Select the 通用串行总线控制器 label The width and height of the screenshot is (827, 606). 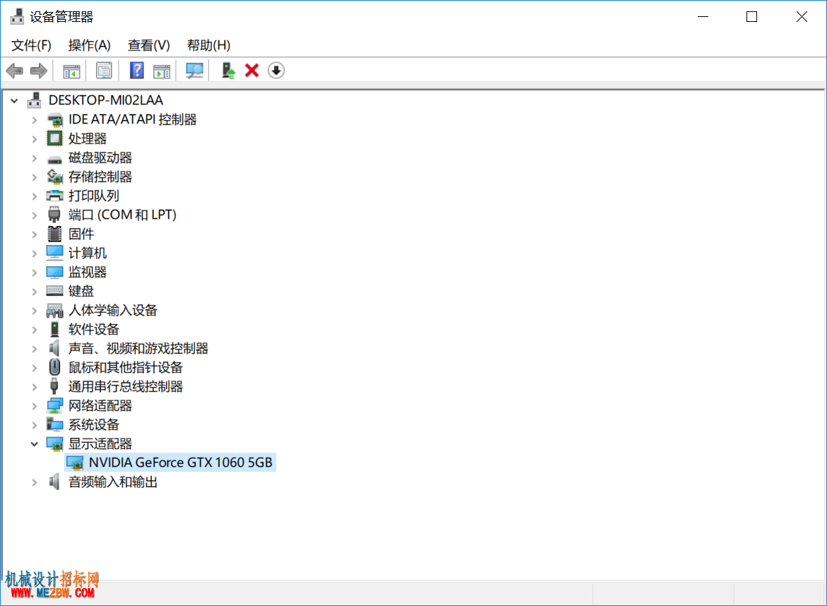click(126, 386)
